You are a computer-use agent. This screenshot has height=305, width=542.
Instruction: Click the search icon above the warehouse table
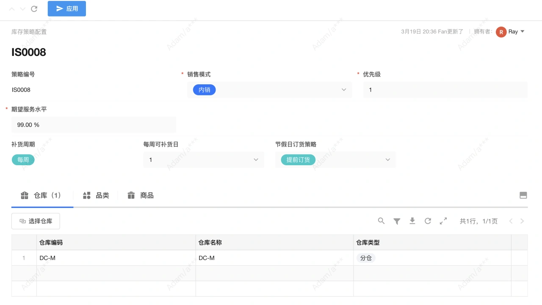point(381,221)
